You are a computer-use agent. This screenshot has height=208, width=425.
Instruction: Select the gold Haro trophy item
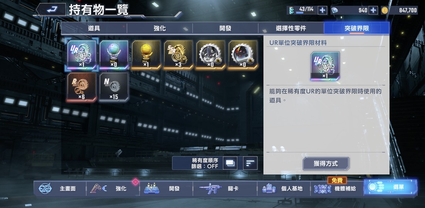(x=146, y=55)
